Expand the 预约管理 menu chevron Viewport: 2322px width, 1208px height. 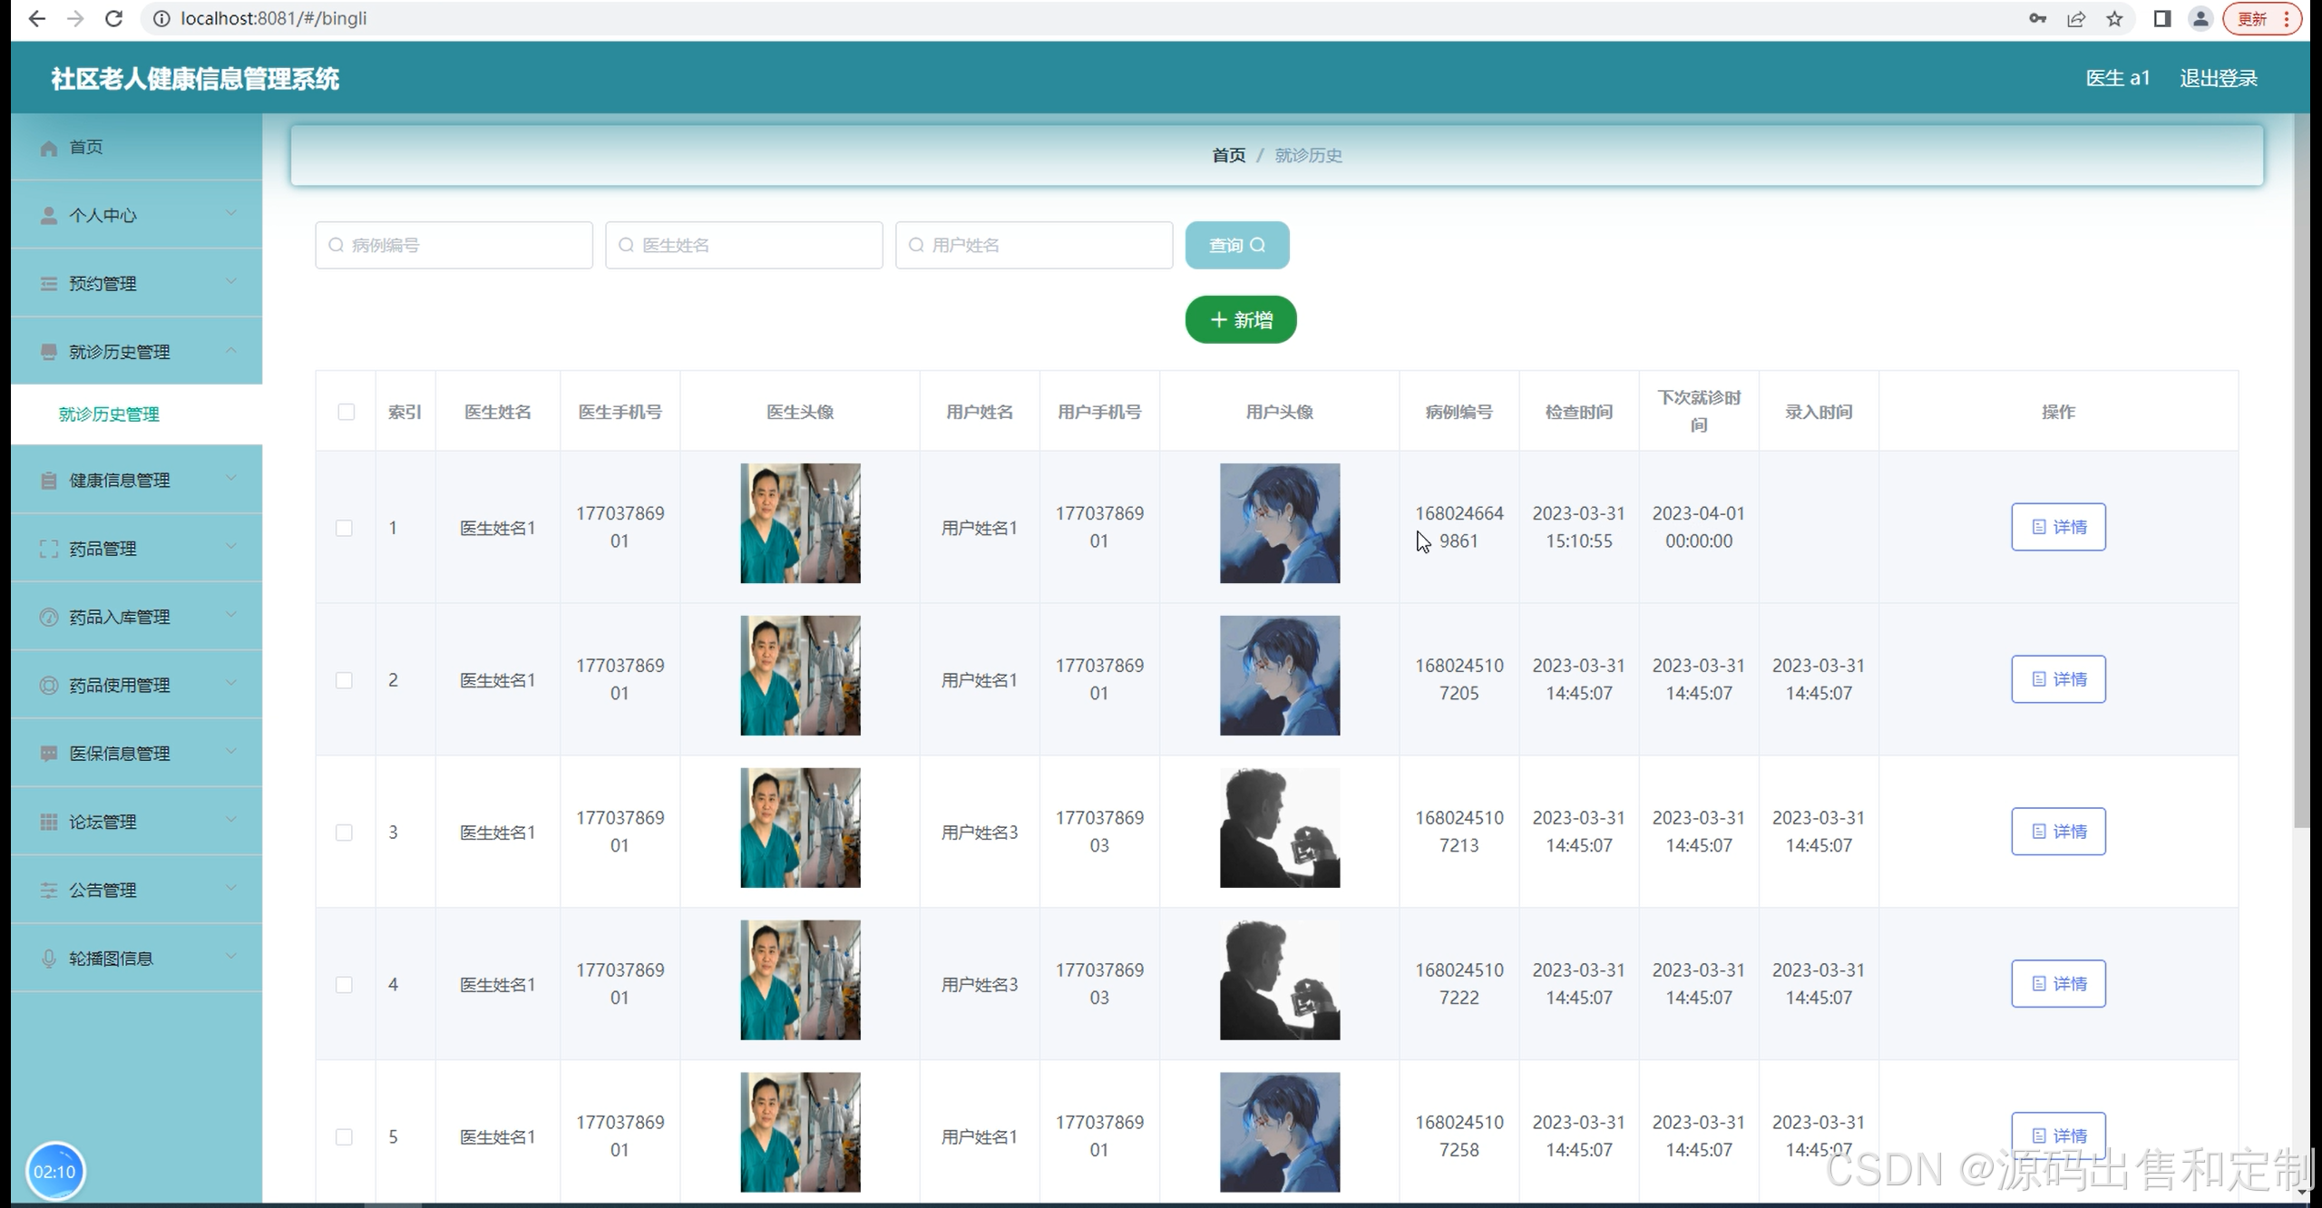click(231, 282)
